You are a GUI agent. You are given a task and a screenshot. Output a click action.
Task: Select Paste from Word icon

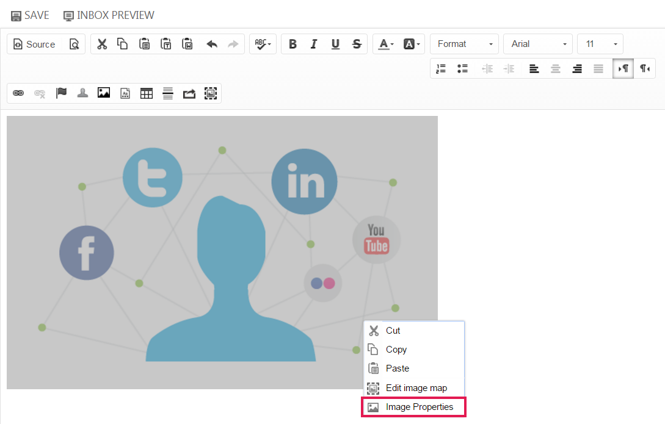point(187,44)
